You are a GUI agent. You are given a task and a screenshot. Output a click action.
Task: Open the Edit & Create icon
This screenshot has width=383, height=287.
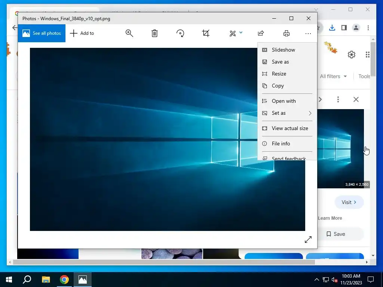click(x=233, y=33)
